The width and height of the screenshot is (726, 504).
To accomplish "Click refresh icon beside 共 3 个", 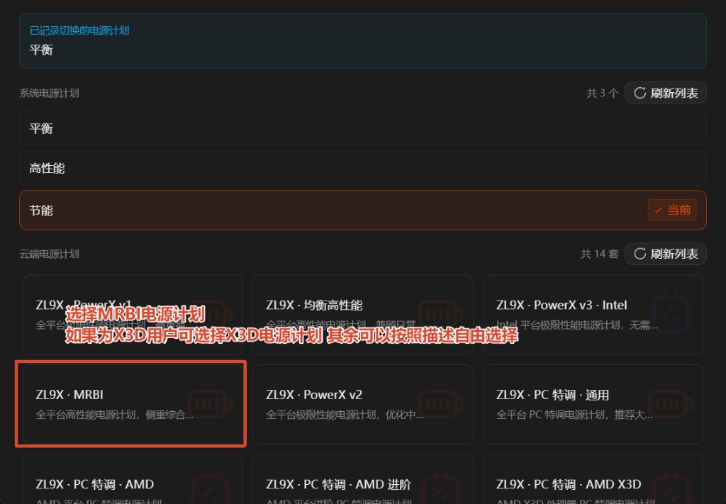I will pyautogui.click(x=640, y=93).
